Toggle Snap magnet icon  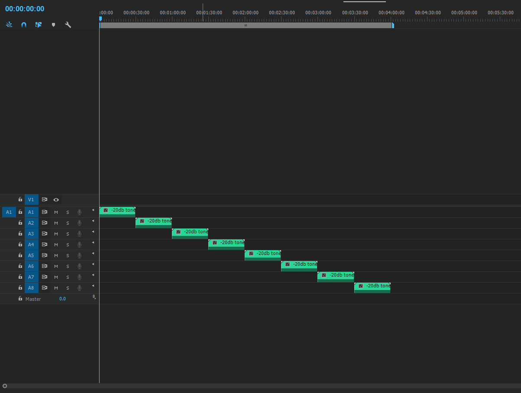pyautogui.click(x=24, y=25)
